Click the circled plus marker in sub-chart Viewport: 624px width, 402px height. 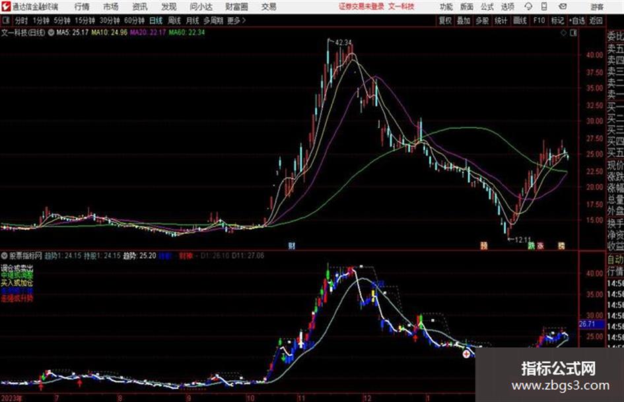466,353
